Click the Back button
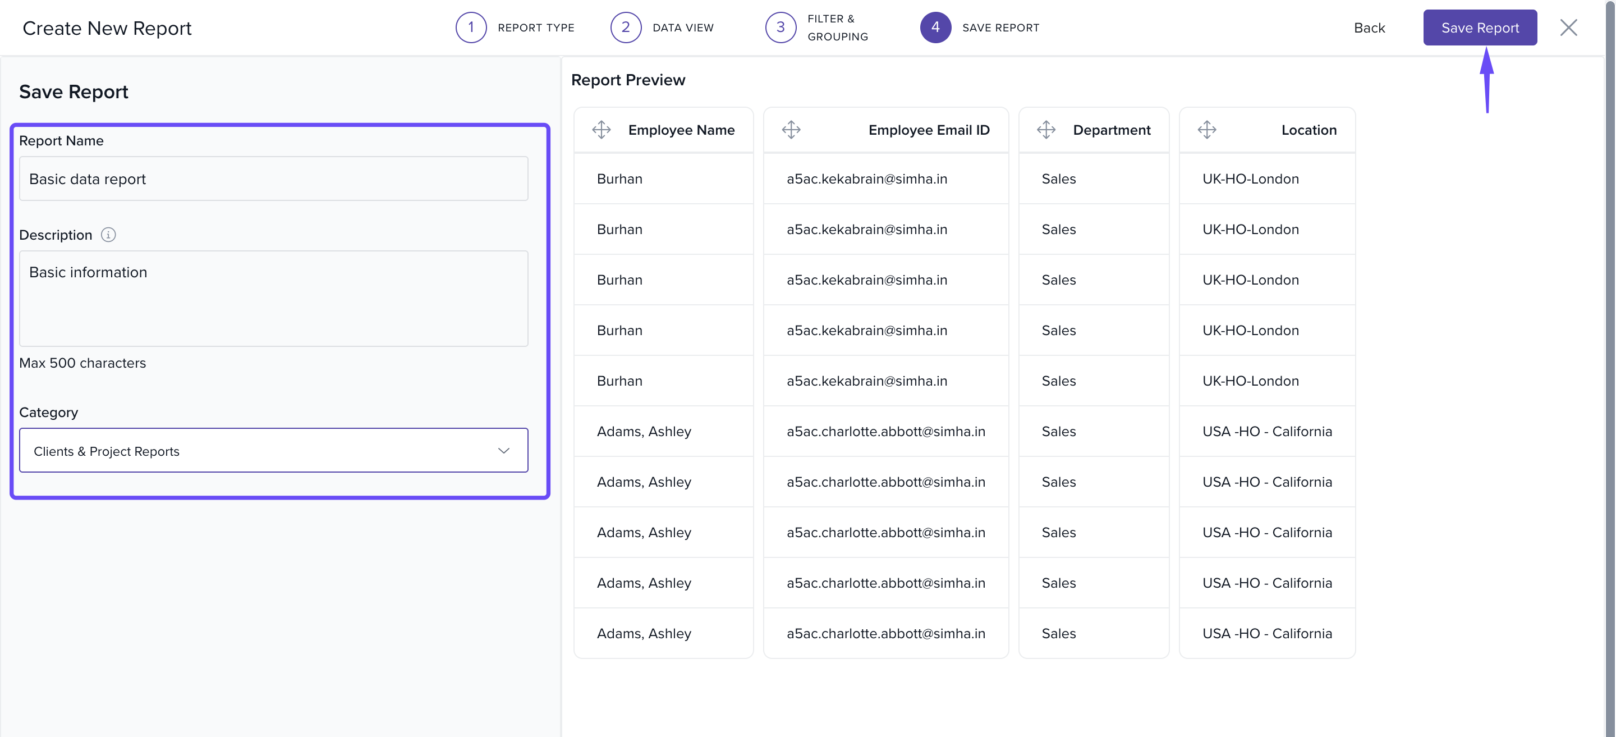Viewport: 1616px width, 737px height. coord(1369,28)
